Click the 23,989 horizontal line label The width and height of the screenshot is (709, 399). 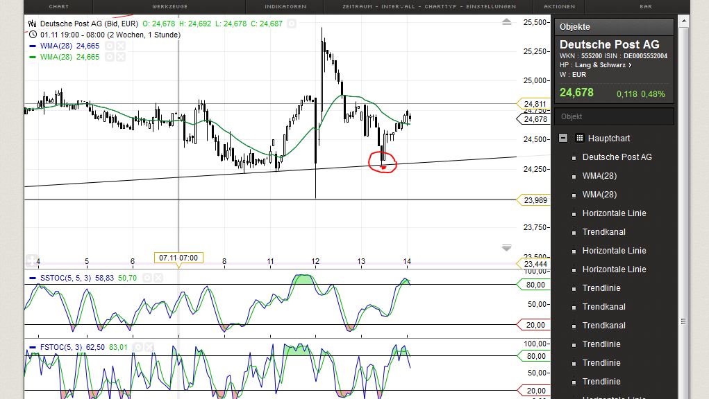pyautogui.click(x=535, y=200)
